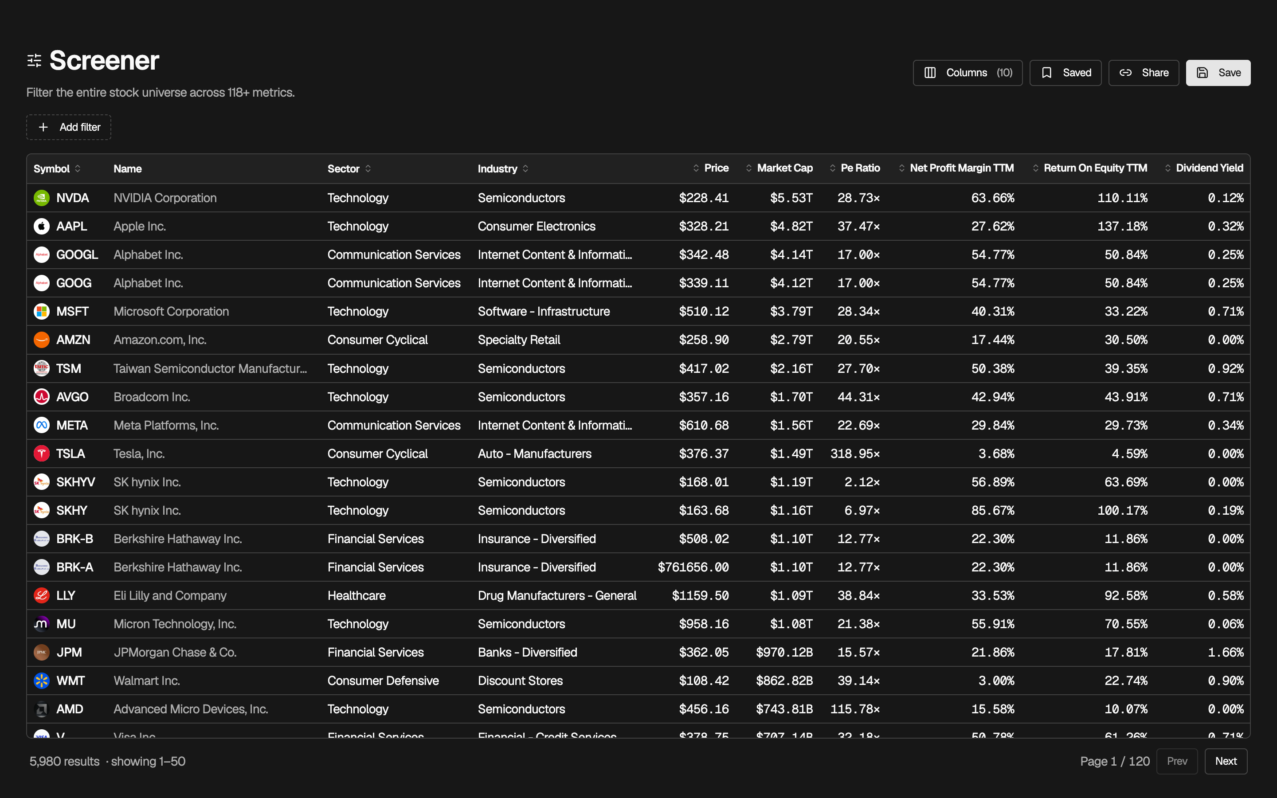This screenshot has height=798, width=1277.
Task: Click Page 1 / 120 indicator
Action: [x=1114, y=761]
